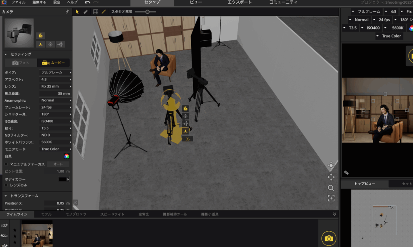Switch to the エクスポート tab
Image resolution: width=413 pixels, height=247 pixels.
[x=240, y=2]
